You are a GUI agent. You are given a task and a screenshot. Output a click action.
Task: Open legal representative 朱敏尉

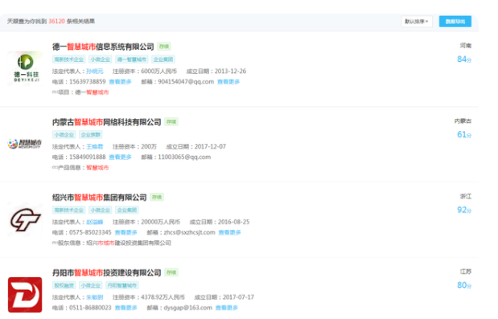pos(95,297)
